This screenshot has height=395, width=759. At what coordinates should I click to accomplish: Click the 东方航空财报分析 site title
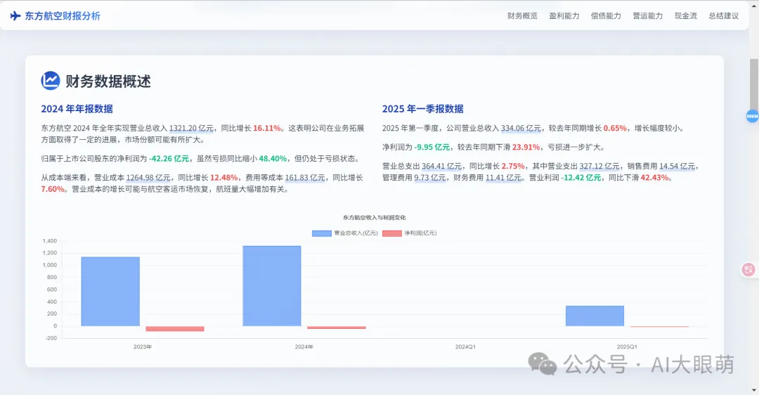[x=63, y=16]
